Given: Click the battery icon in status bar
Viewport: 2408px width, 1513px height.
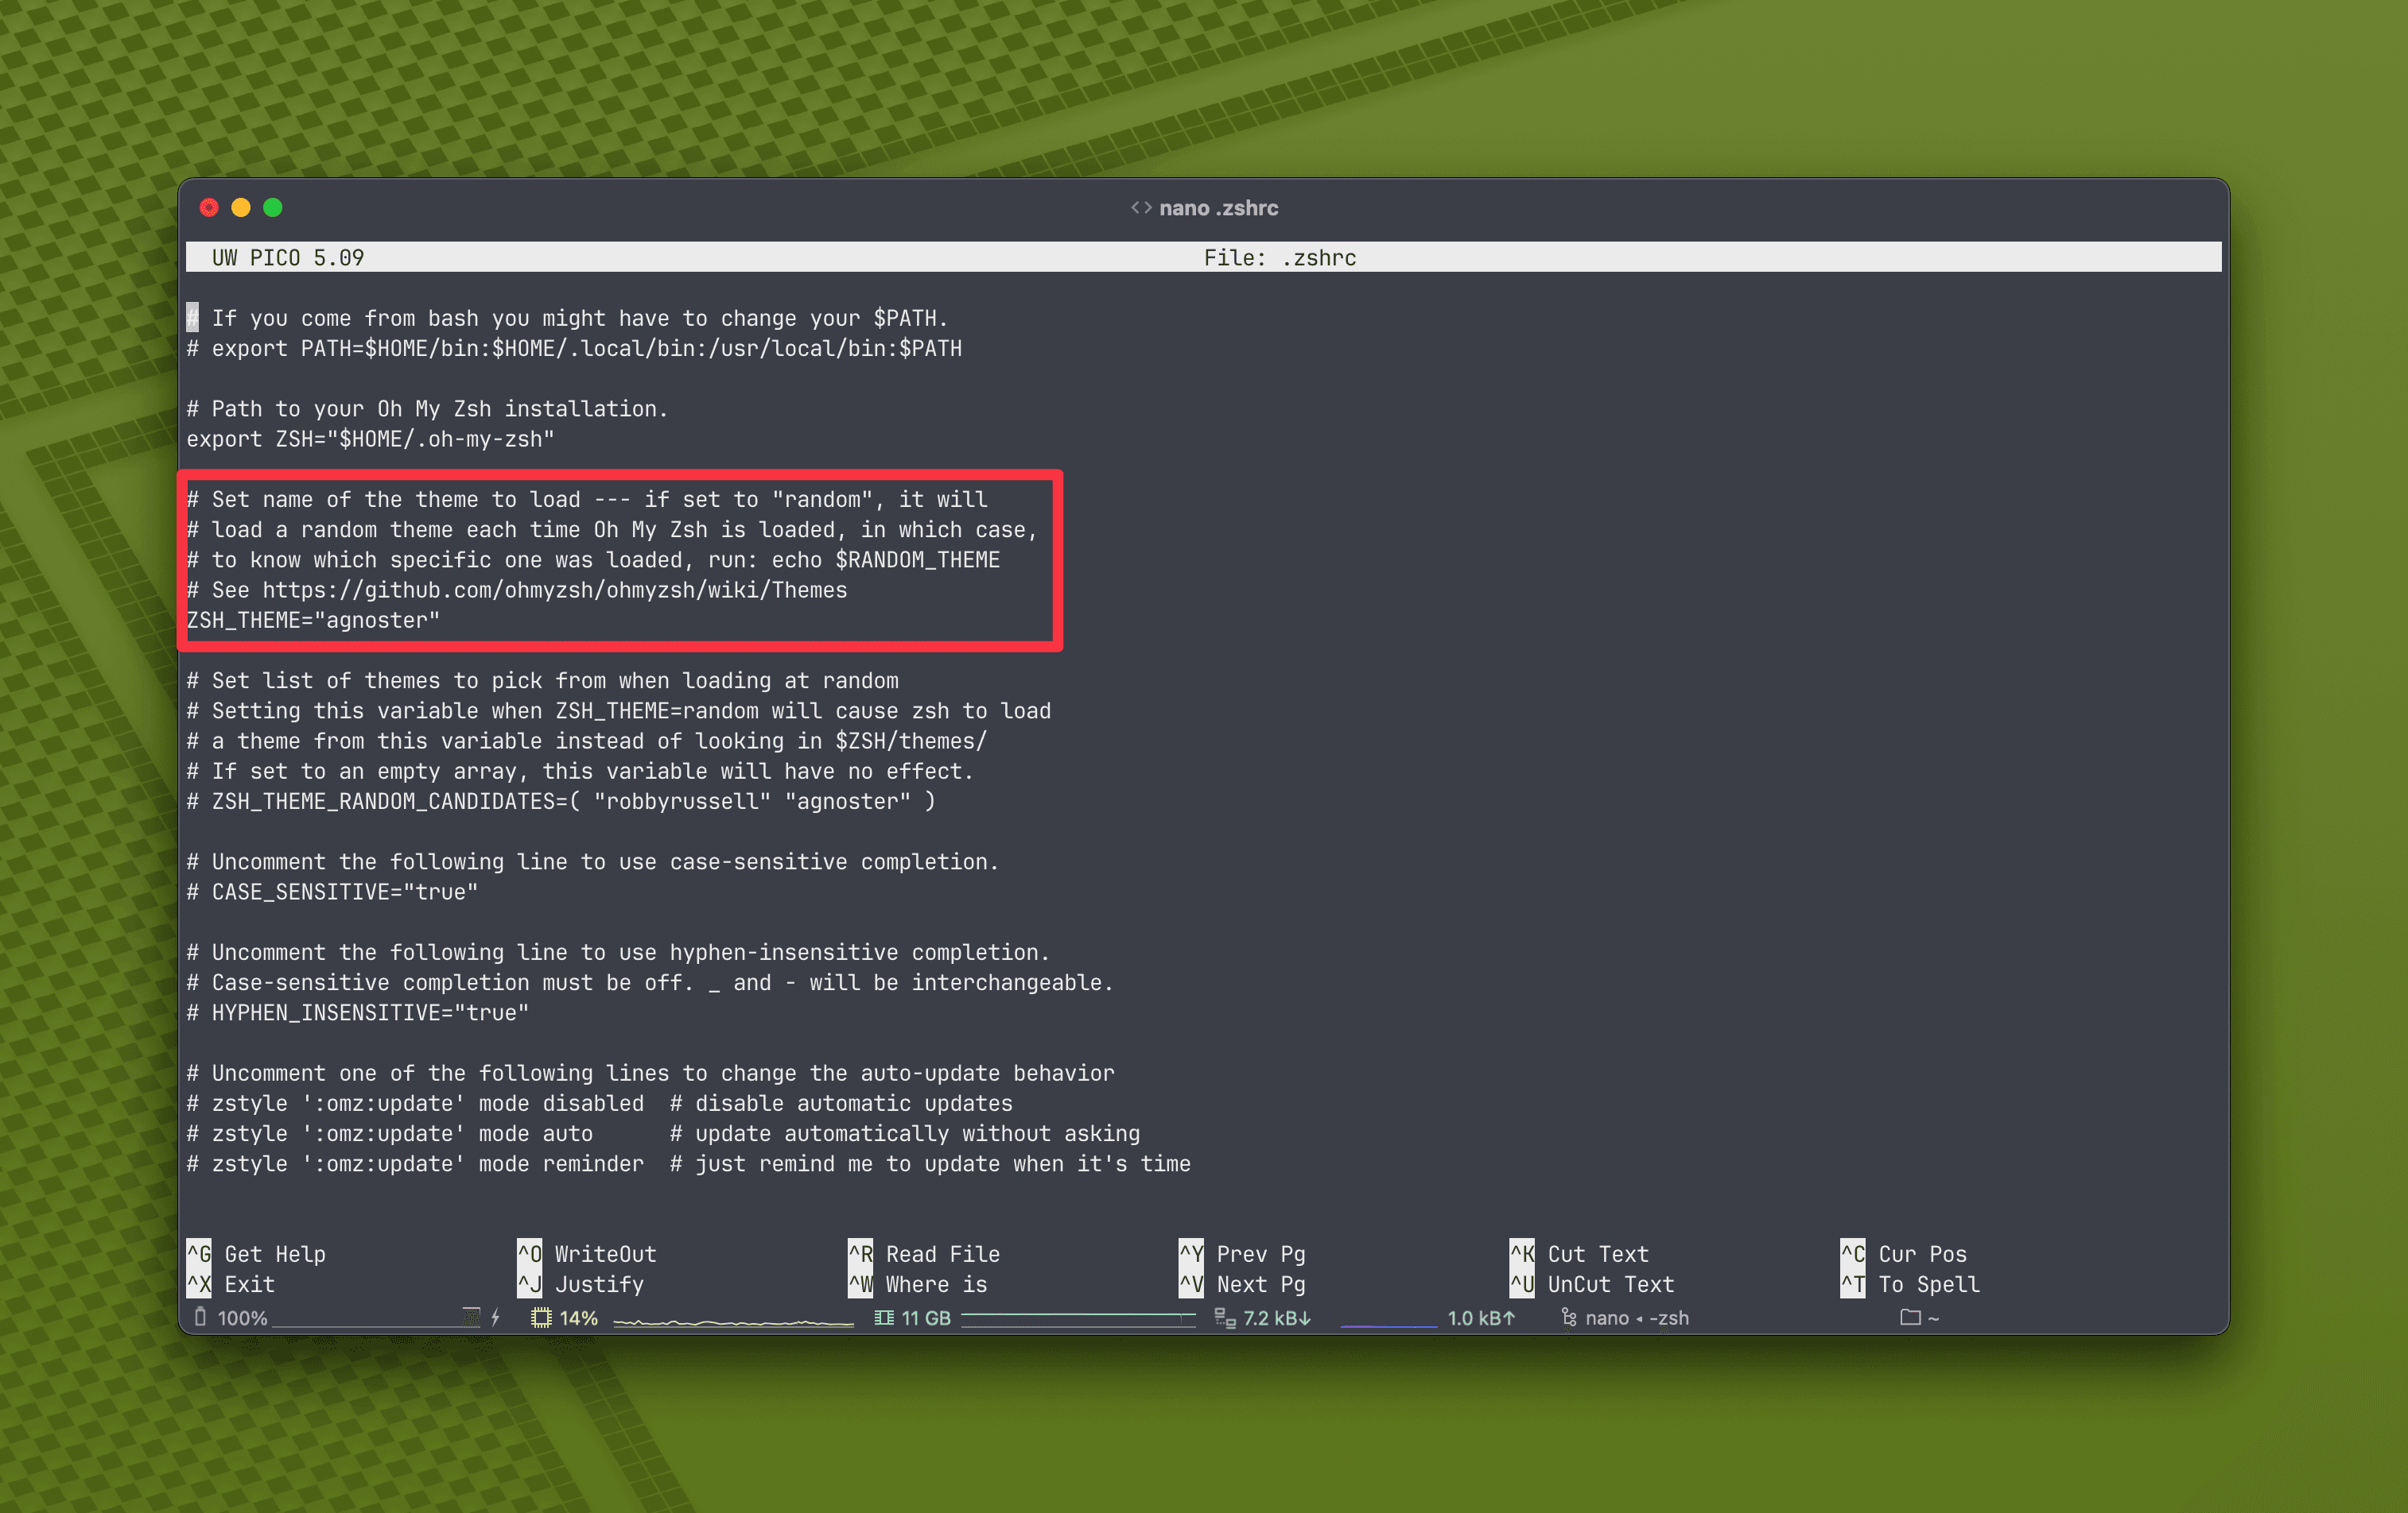Looking at the screenshot, I should tap(200, 1318).
